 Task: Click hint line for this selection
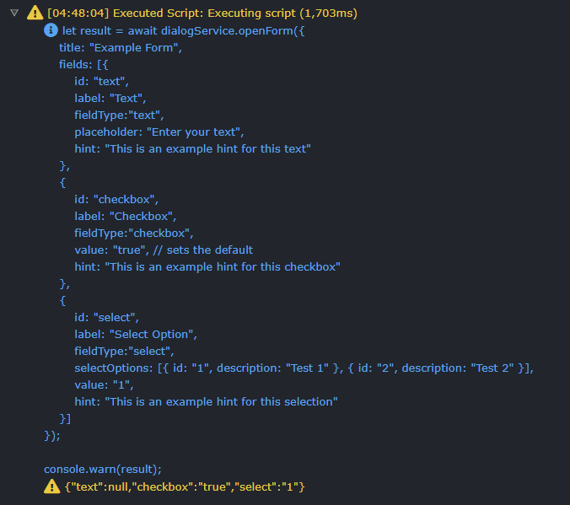tap(206, 402)
